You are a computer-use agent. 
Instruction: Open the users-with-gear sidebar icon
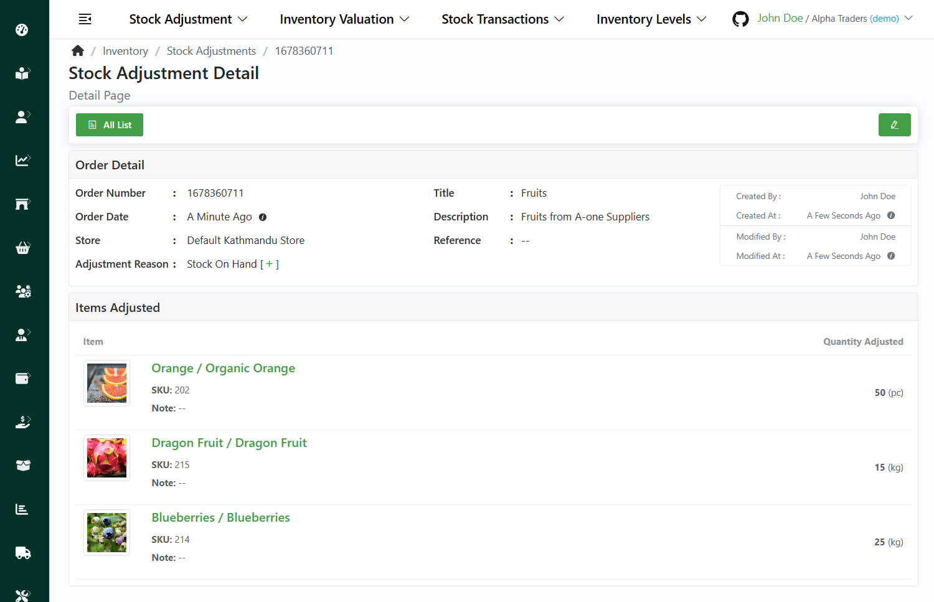[x=22, y=291]
